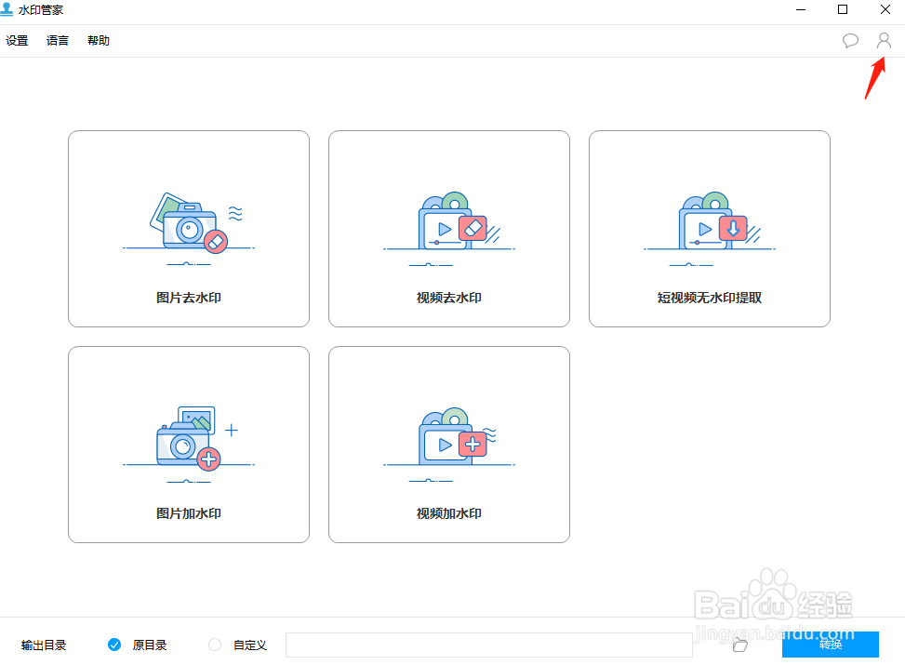
Task: Click the custom output path input field
Action: tap(488, 644)
